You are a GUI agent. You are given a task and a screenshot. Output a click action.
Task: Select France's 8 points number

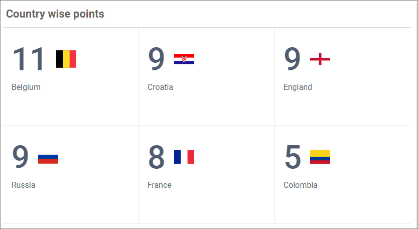(x=157, y=157)
